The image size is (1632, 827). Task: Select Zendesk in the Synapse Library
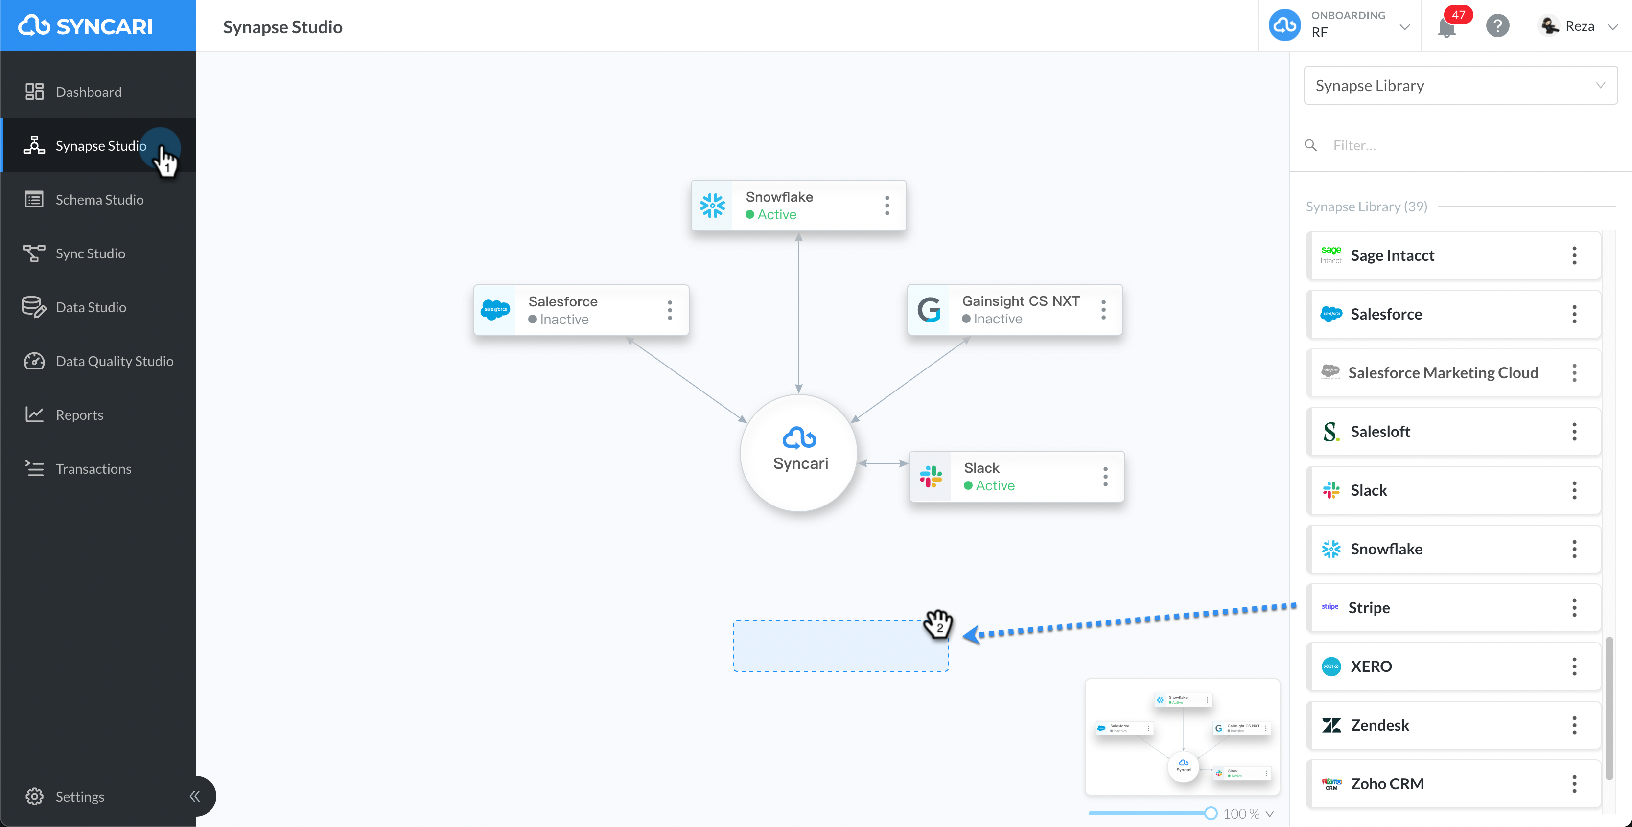tap(1454, 725)
